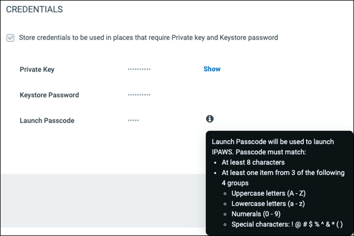Click the Keystore Password label
The image size is (354, 236).
point(49,95)
